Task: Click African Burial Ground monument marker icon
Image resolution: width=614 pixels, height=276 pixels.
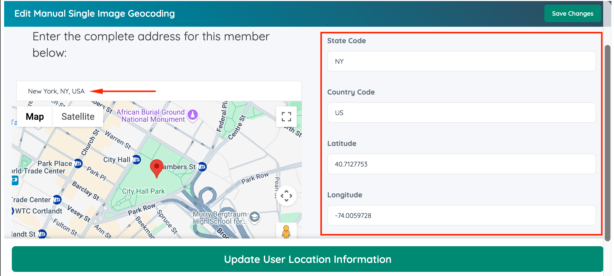Action: tap(193, 115)
